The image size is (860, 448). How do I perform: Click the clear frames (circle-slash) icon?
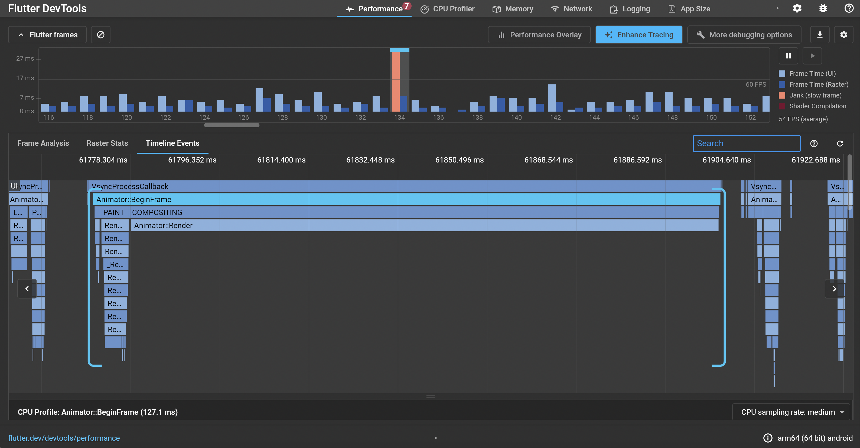coord(100,35)
